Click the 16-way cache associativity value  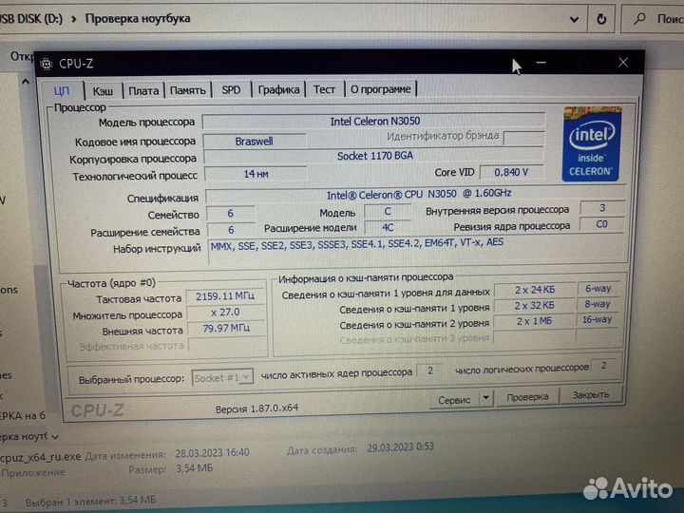coord(598,320)
